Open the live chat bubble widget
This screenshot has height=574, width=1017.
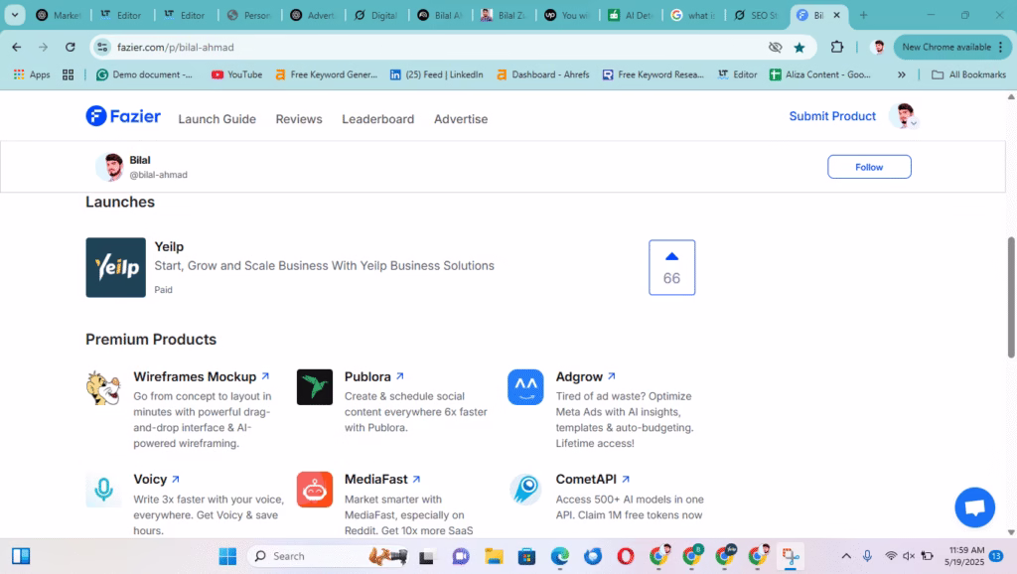(975, 507)
